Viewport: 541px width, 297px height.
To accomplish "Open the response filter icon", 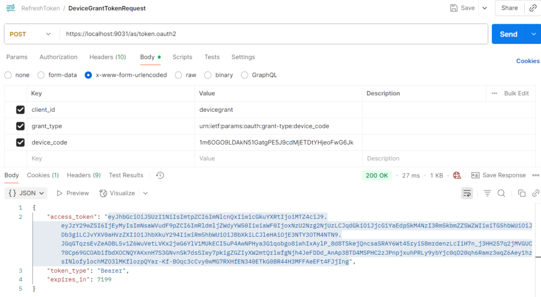I will coord(487,193).
